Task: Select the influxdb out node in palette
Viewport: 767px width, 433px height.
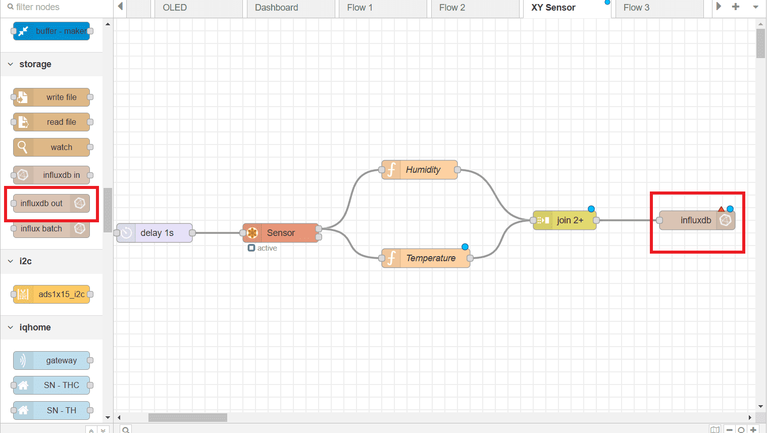Action: click(50, 203)
